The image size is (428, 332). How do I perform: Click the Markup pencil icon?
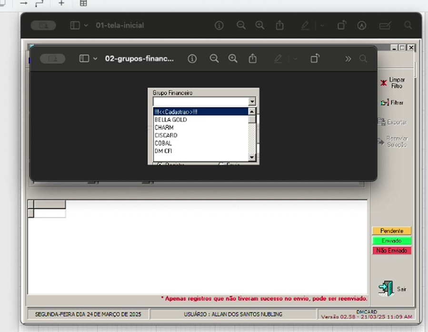point(278,59)
